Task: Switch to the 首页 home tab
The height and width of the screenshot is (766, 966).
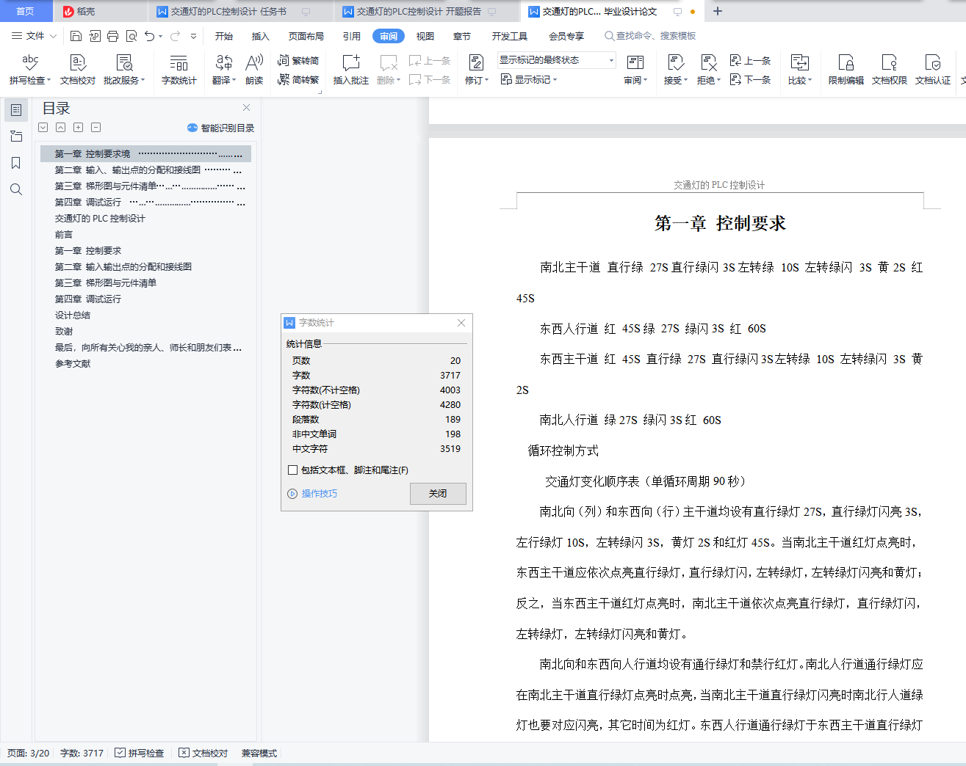Action: (x=26, y=11)
